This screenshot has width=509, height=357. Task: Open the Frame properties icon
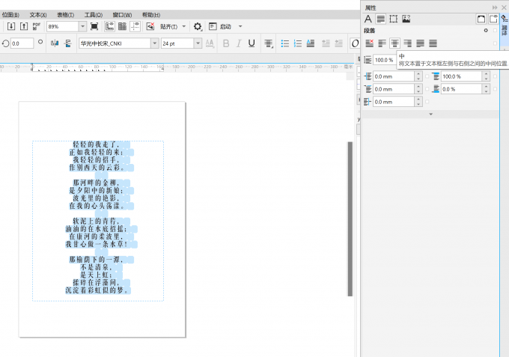pos(394,19)
